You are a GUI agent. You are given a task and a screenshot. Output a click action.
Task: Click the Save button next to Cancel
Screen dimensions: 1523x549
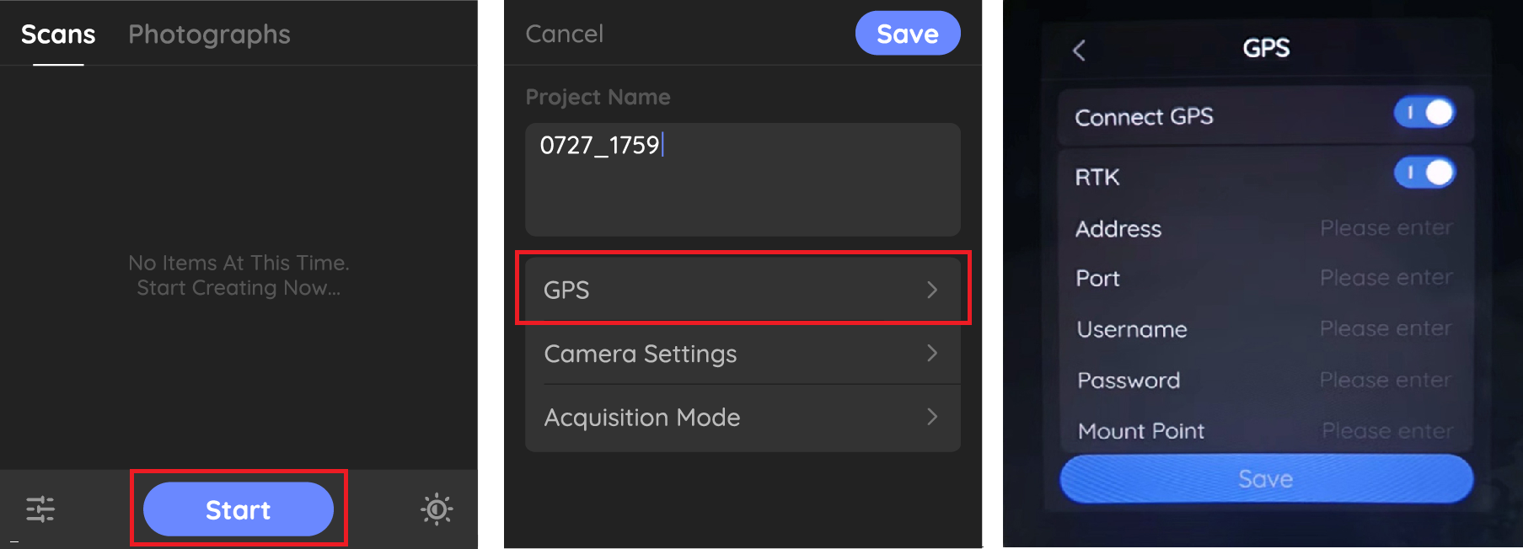(x=907, y=34)
